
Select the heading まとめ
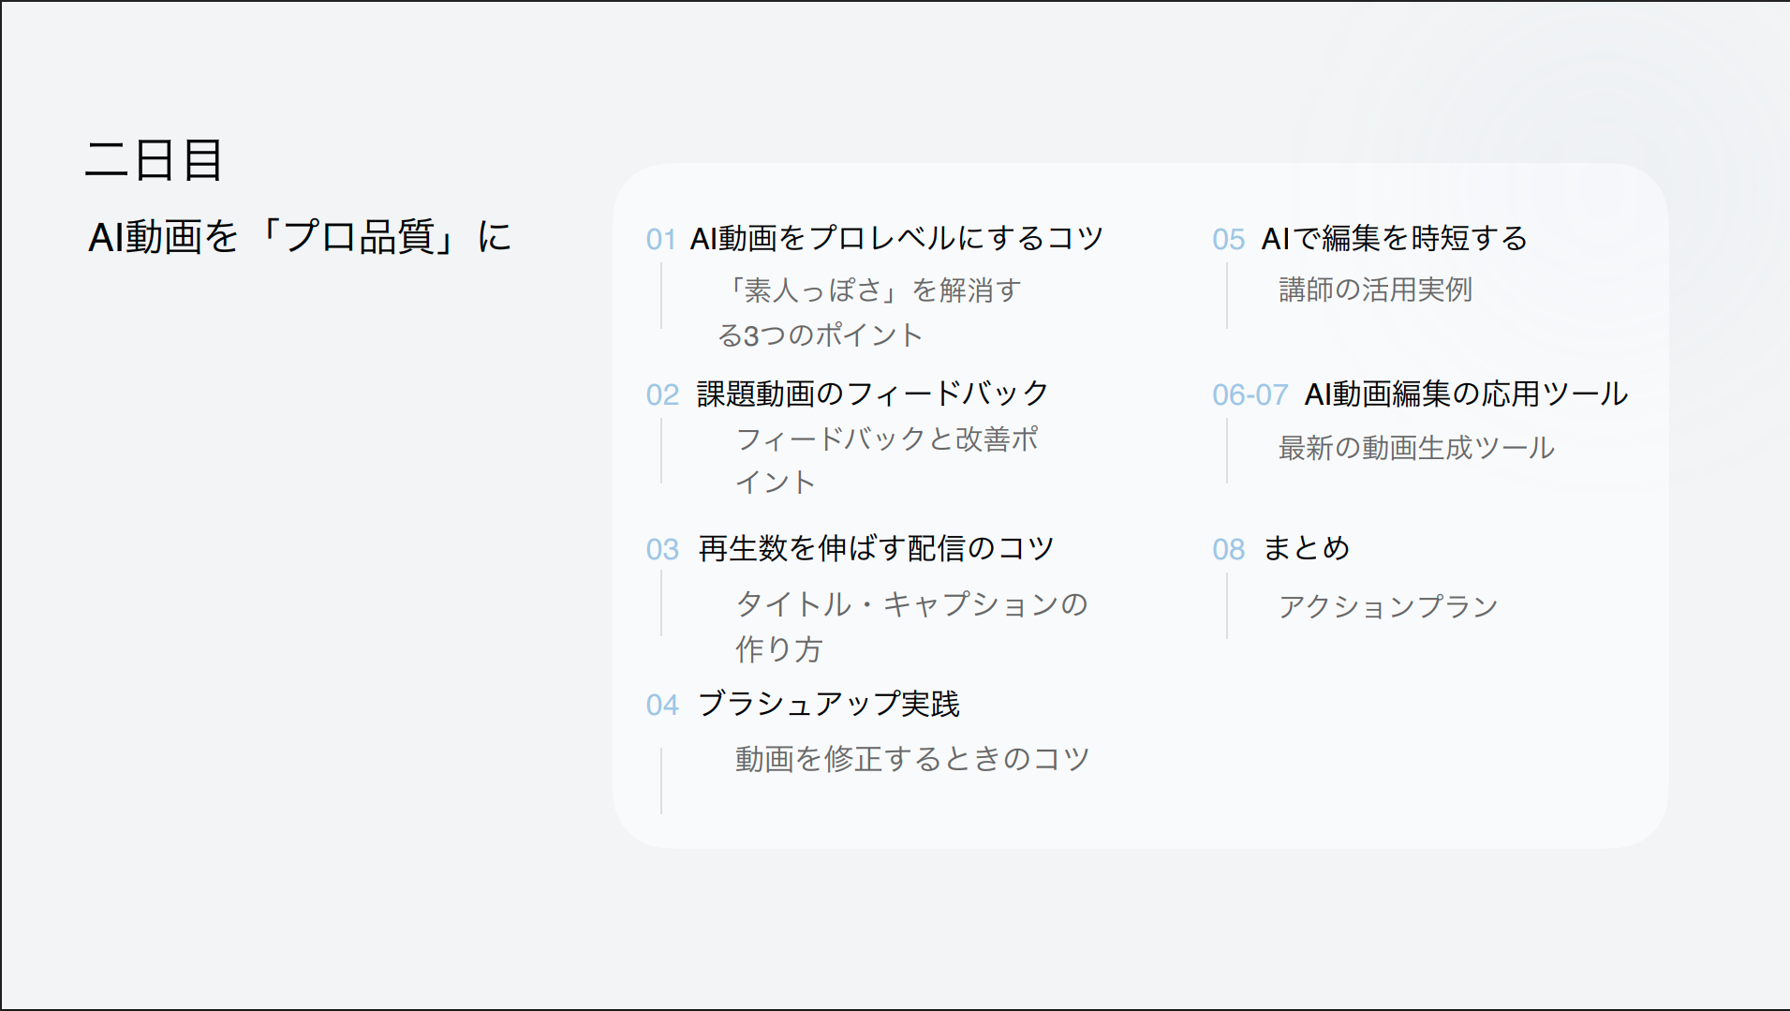(x=1306, y=548)
